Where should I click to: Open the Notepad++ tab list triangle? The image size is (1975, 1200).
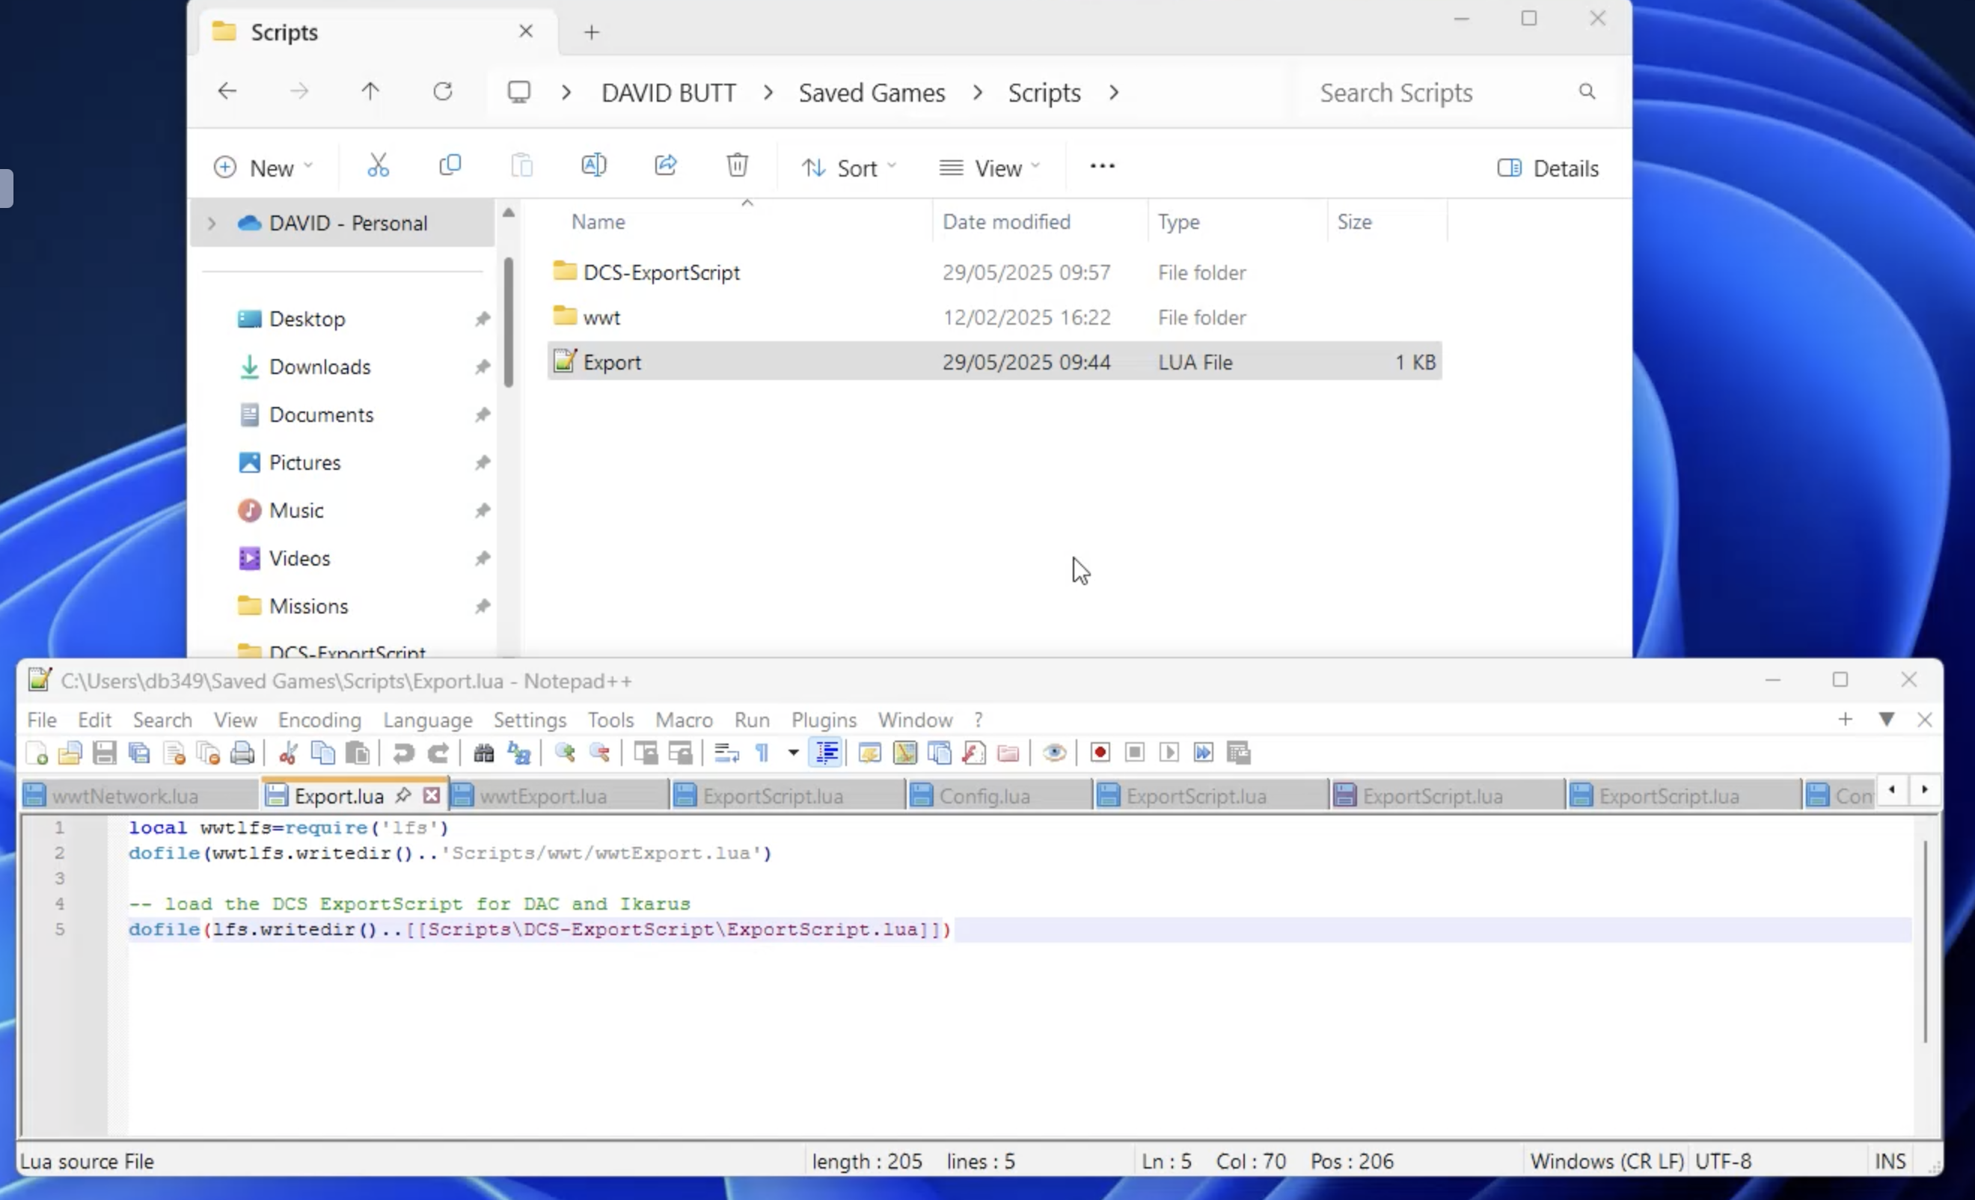coord(1886,720)
